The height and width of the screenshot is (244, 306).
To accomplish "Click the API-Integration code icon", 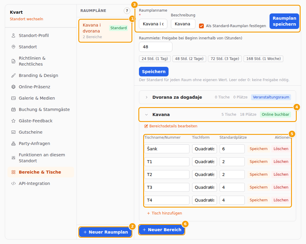I will point(13,183).
